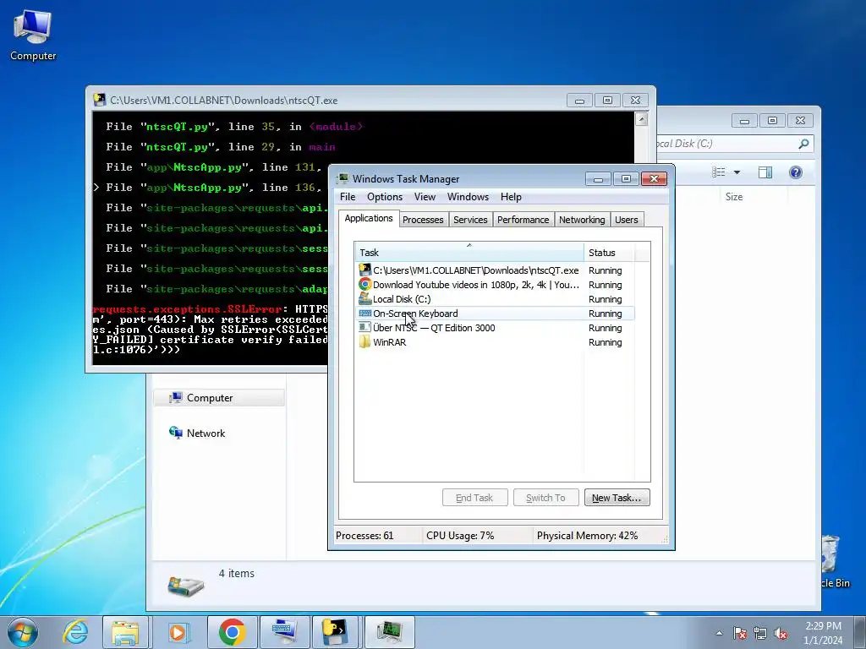The image size is (866, 649).
Task: Maximize the Task Manager window
Action: point(626,179)
